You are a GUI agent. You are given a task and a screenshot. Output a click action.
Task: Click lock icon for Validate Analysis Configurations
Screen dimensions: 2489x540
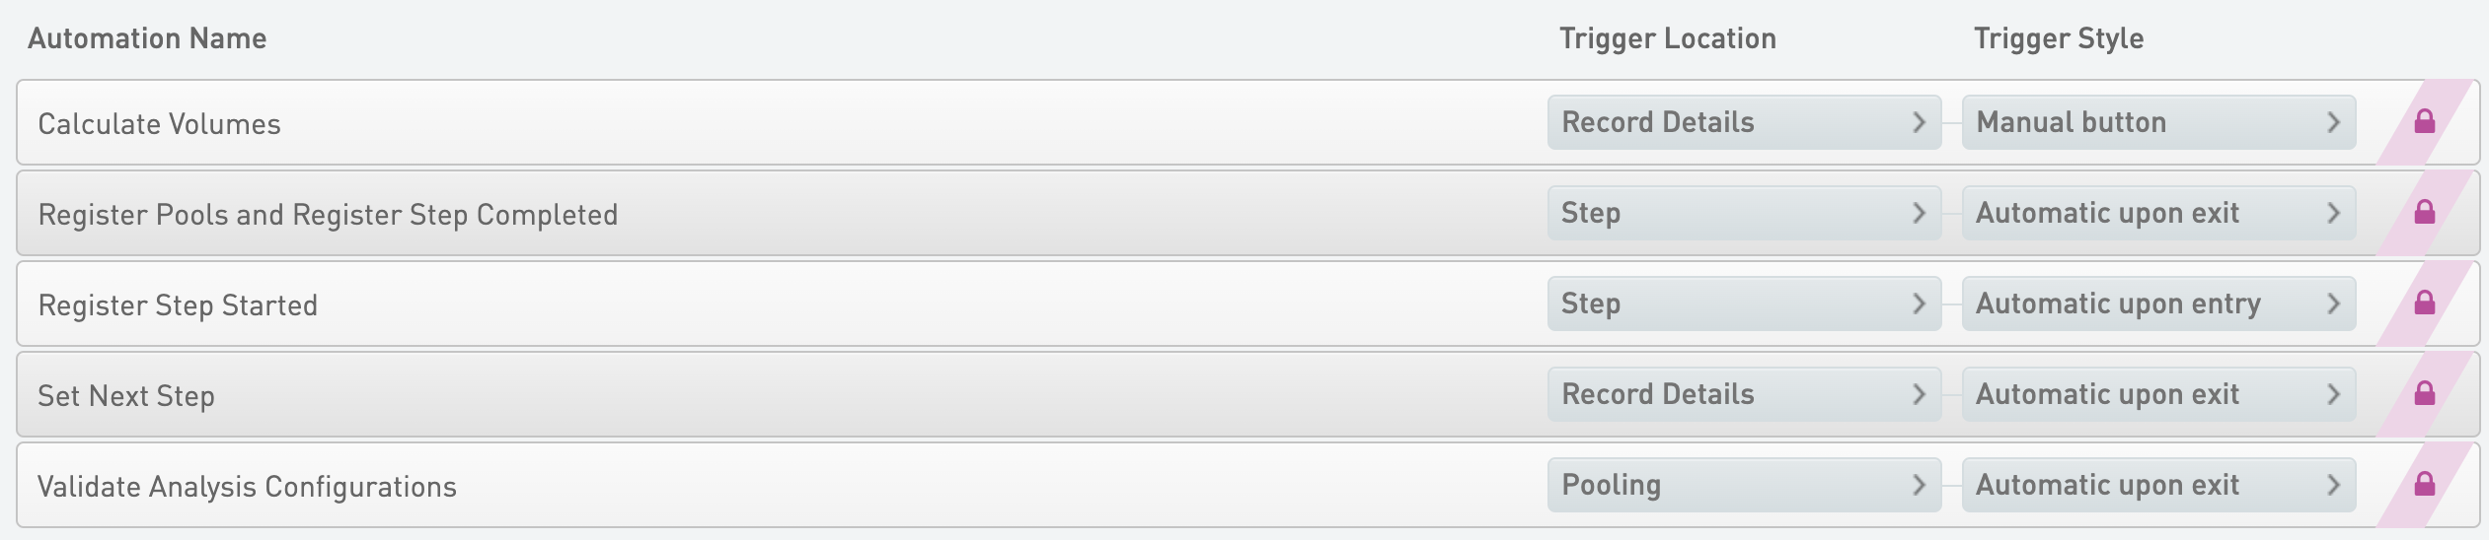(2424, 485)
